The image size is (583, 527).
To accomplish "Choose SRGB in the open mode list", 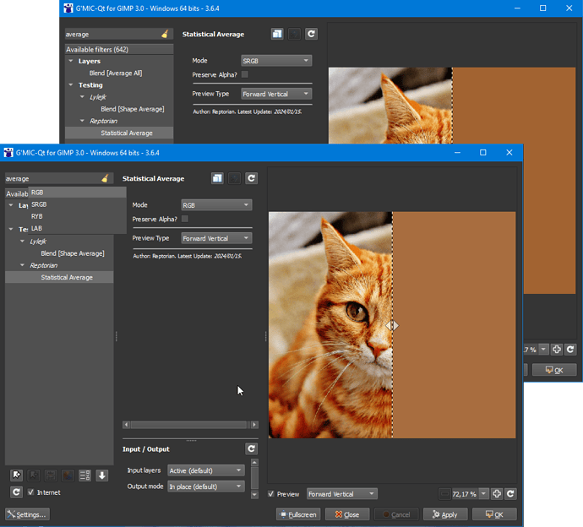I will (39, 204).
